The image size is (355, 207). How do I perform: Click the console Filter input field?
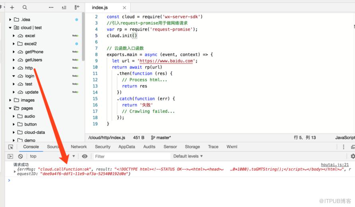132,156
